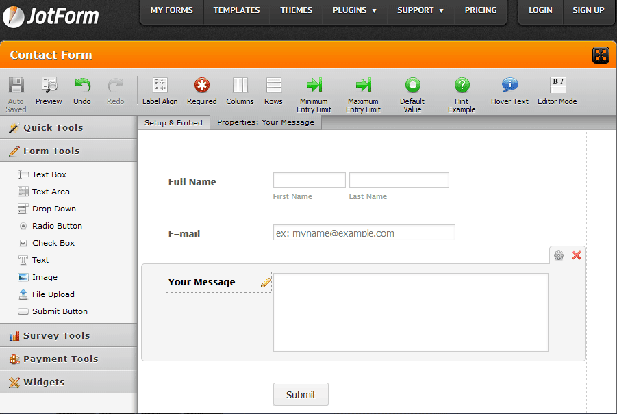Viewport: 617px width, 414px height.
Task: Expand the Quick Tools section
Action: pyautogui.click(x=68, y=127)
